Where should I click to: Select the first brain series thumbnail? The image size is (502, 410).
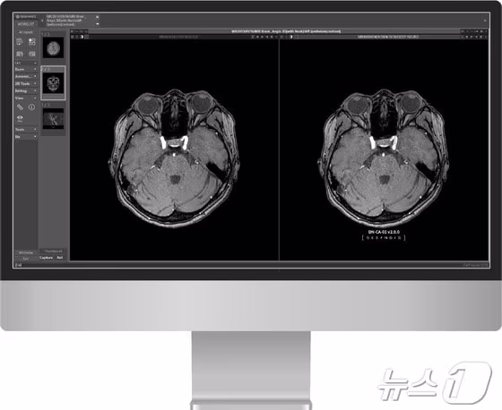(x=54, y=48)
